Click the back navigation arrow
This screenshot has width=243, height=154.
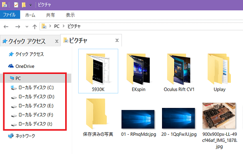click(x=6, y=27)
